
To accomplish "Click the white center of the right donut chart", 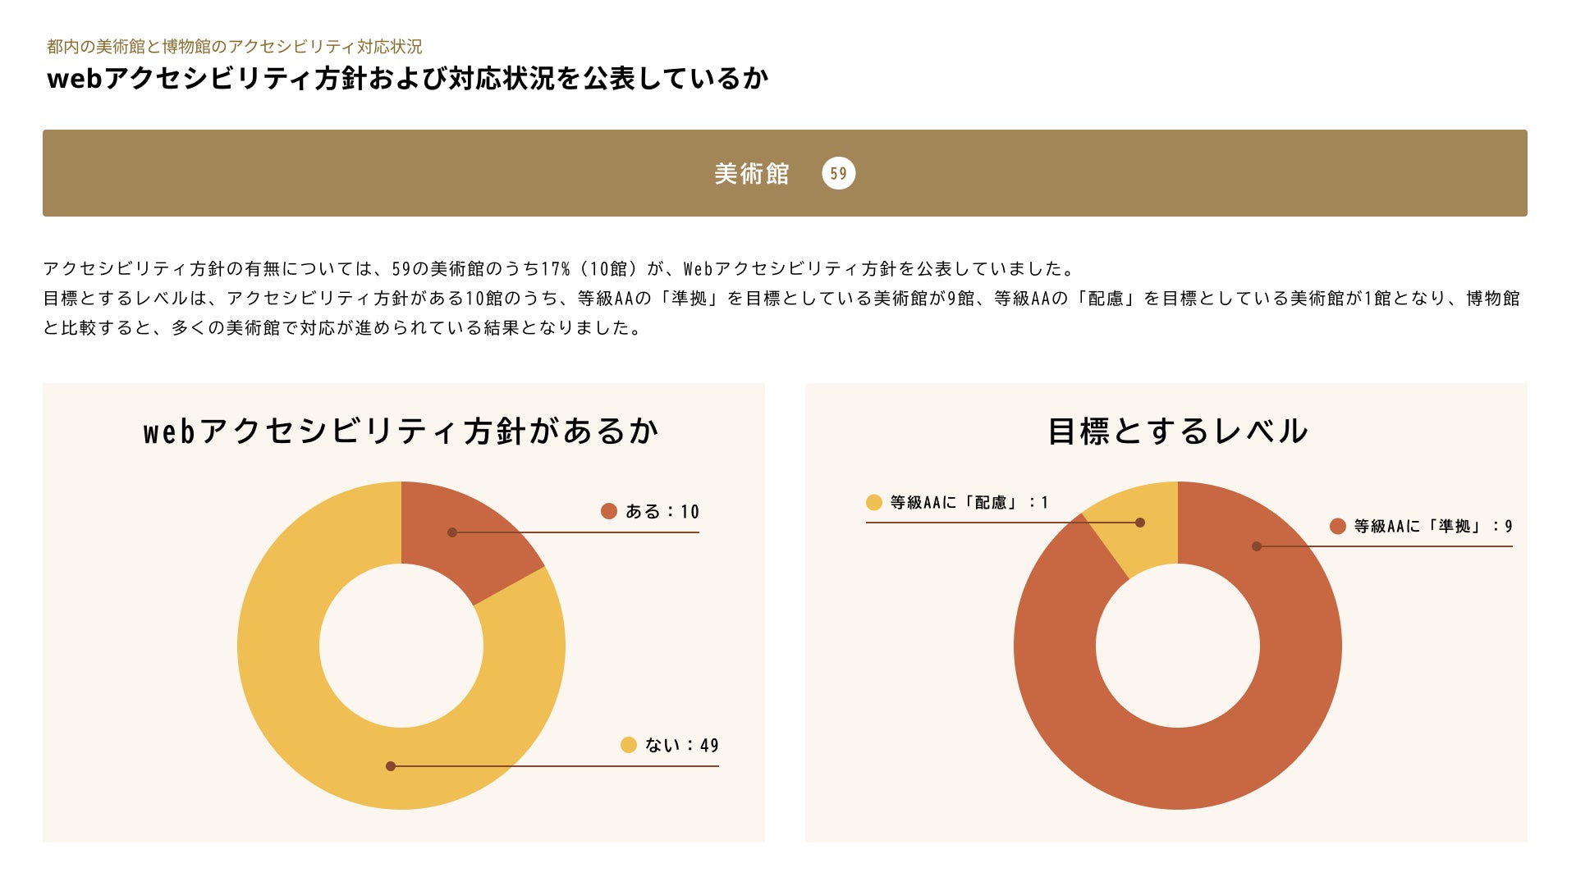I will click(1177, 646).
